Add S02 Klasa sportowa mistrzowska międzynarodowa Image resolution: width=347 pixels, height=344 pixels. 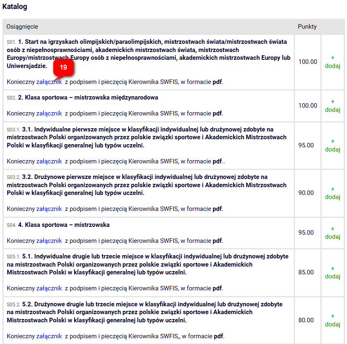coord(332,106)
